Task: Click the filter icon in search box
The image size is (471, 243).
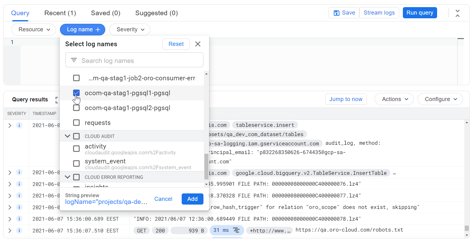Action: 74,60
